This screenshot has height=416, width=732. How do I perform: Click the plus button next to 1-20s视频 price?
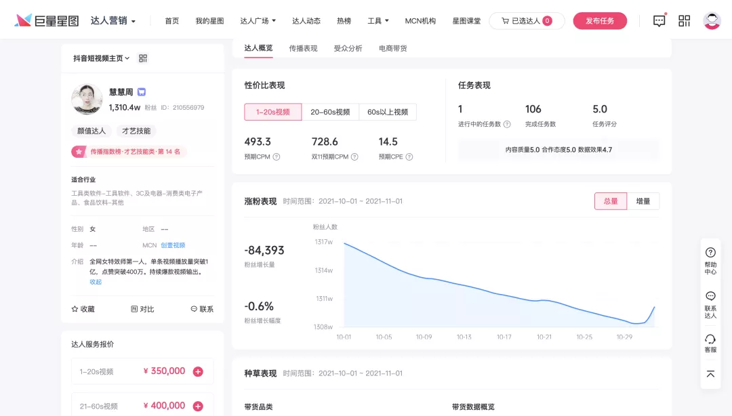point(199,371)
